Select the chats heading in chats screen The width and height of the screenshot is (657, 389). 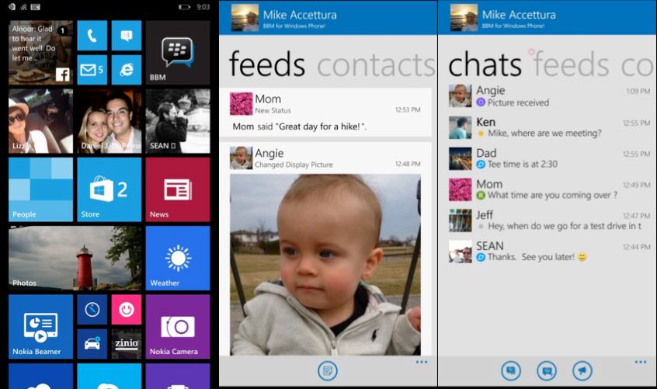(x=485, y=65)
